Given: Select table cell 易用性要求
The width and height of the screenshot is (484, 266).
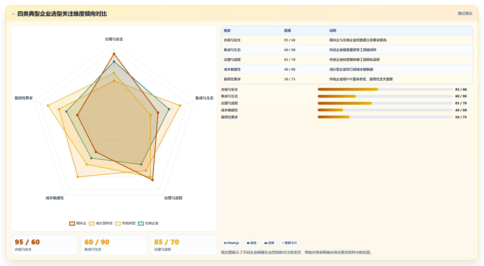Looking at the screenshot, I should pyautogui.click(x=232, y=79).
